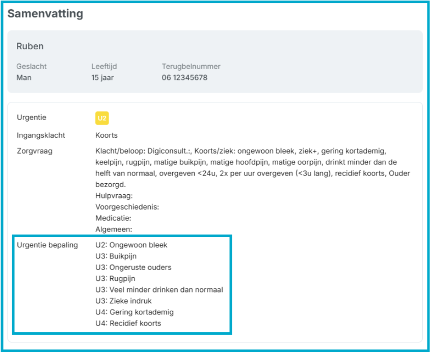
Task: Click the Urgentie bepaling label
Action: click(47, 245)
